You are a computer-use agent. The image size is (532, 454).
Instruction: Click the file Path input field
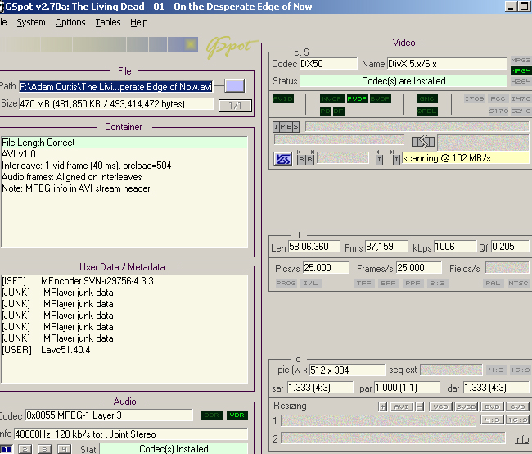tap(115, 85)
